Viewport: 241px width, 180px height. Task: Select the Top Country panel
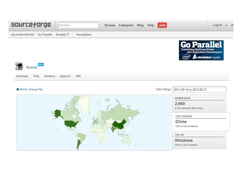click(x=201, y=122)
